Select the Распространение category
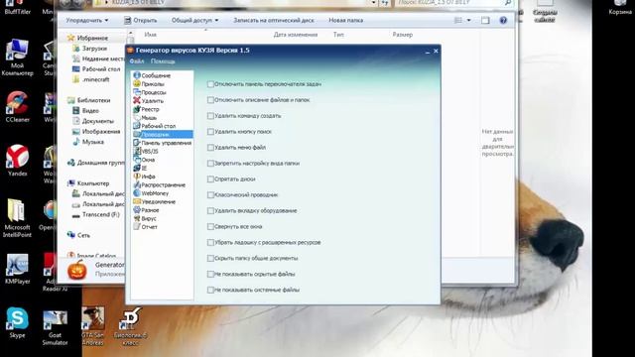 pos(160,185)
